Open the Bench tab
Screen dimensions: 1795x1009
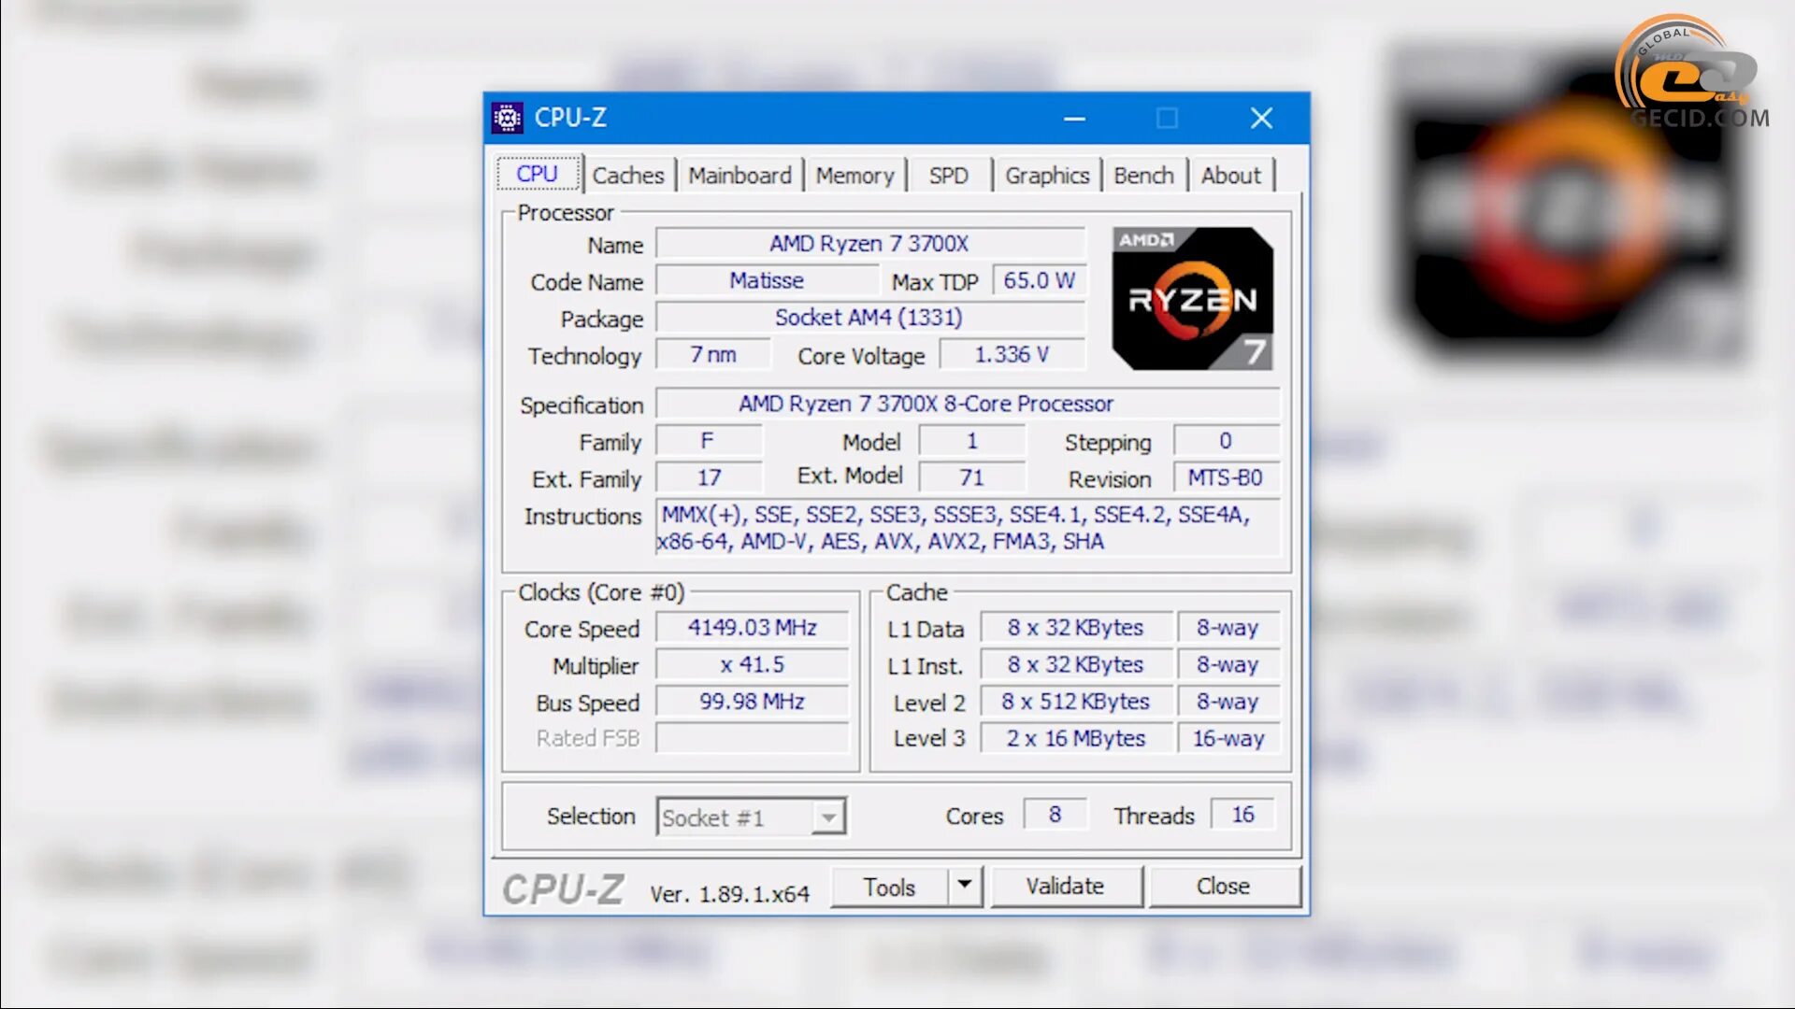[x=1143, y=176]
